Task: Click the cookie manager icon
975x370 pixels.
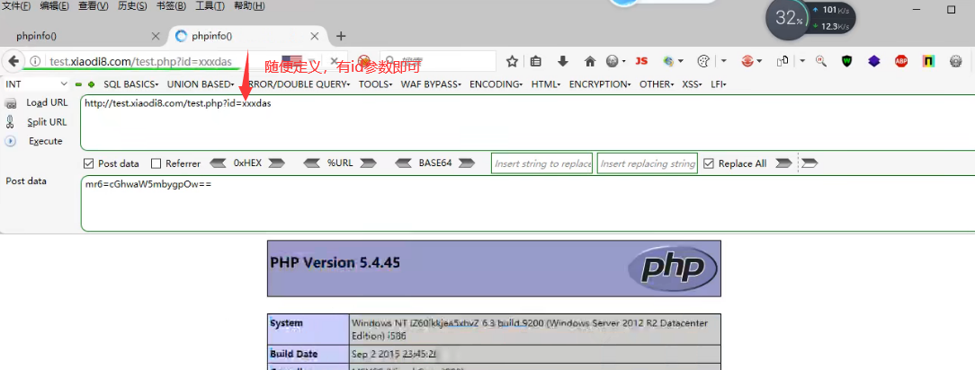Action: [703, 61]
